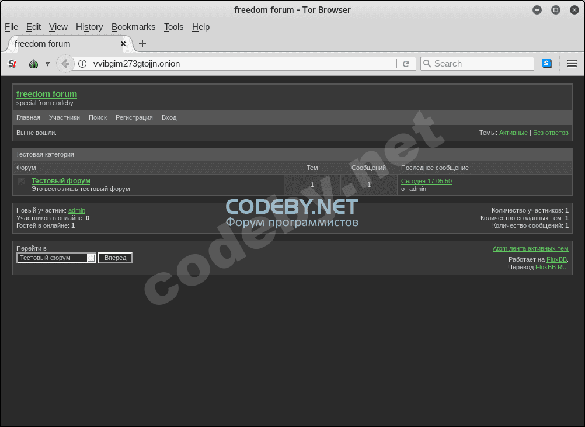Open the hamburger menu

click(x=572, y=64)
